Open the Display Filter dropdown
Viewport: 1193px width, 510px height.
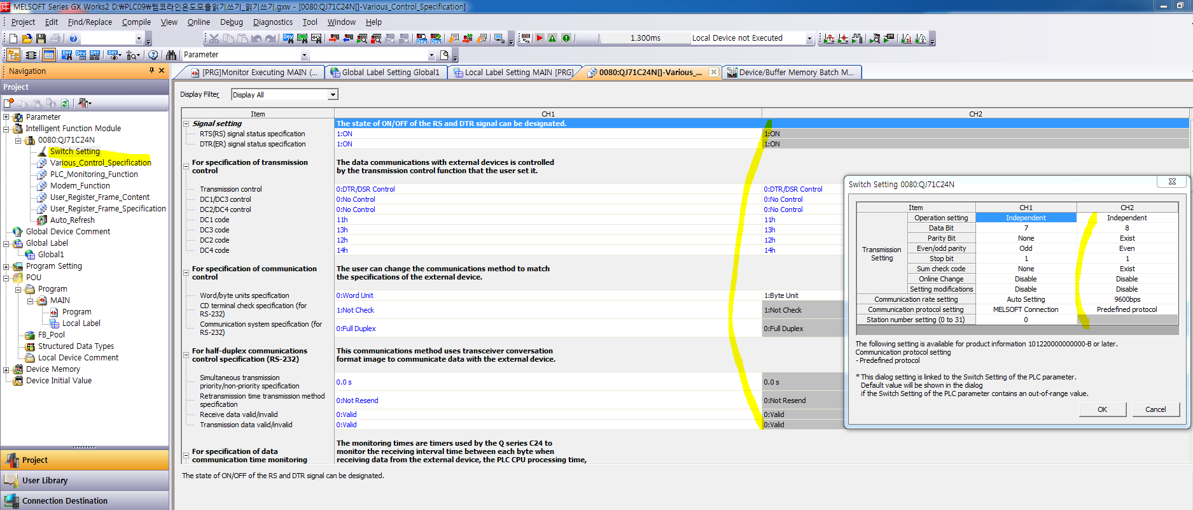332,95
